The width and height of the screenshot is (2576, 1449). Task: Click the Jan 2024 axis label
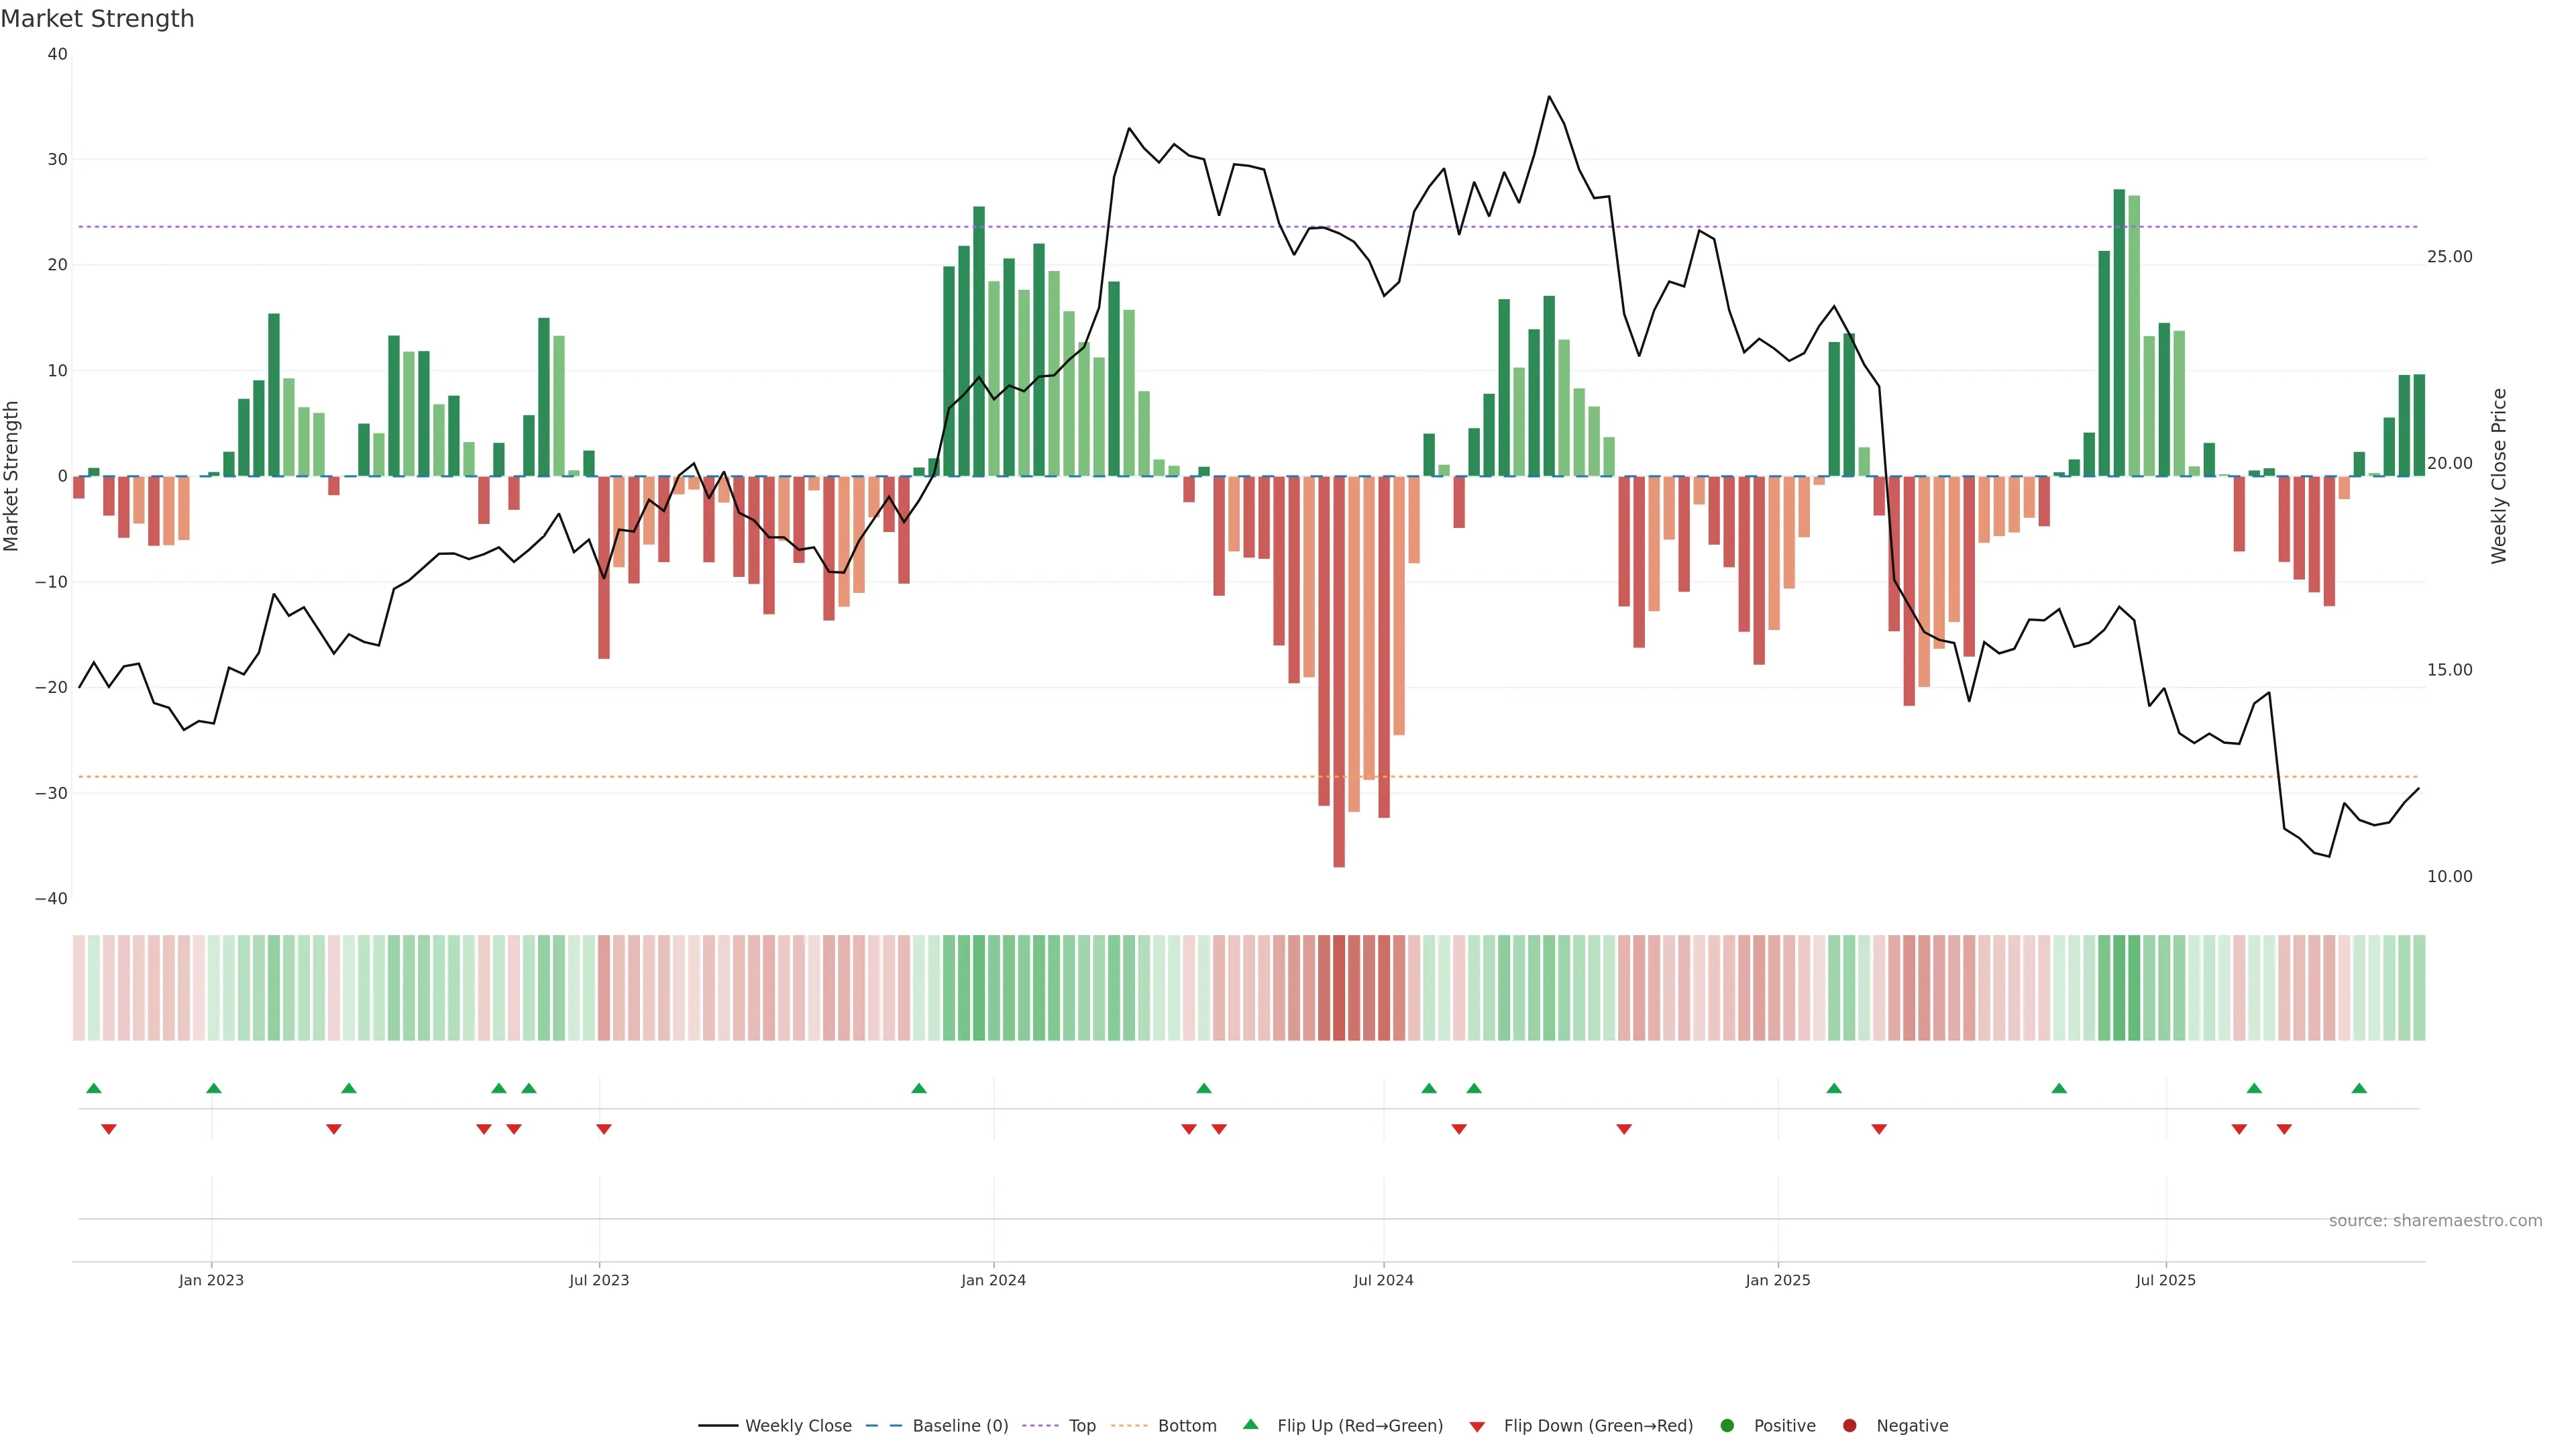click(x=993, y=1280)
